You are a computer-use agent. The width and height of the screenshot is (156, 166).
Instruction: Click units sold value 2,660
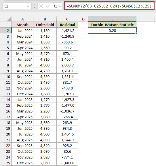[x=45, y=48]
